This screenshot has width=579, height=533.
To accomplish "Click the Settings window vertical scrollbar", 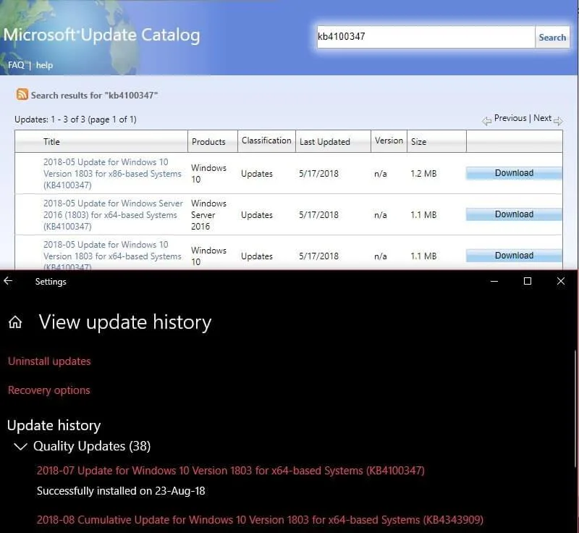I will (x=575, y=408).
